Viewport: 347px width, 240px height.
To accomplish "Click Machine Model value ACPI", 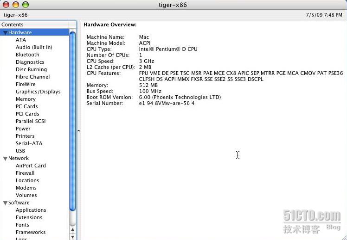I will tap(145, 43).
